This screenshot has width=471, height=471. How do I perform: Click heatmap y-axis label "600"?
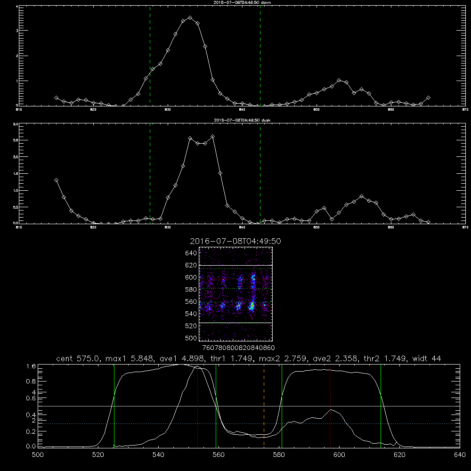(x=191, y=277)
